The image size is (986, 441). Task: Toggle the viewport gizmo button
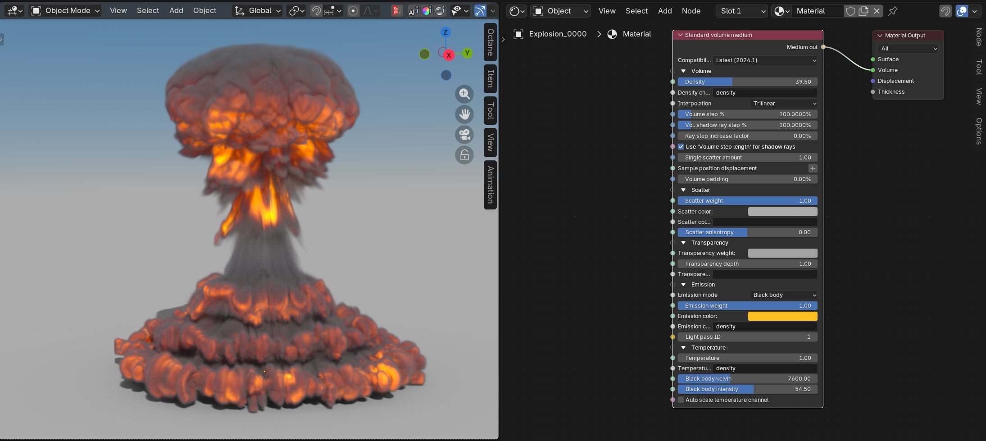click(x=481, y=10)
